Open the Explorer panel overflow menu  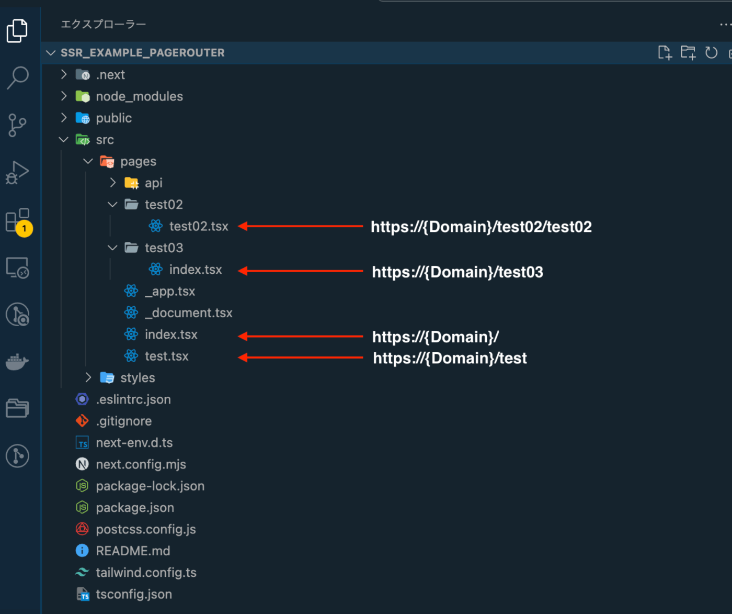tap(724, 24)
